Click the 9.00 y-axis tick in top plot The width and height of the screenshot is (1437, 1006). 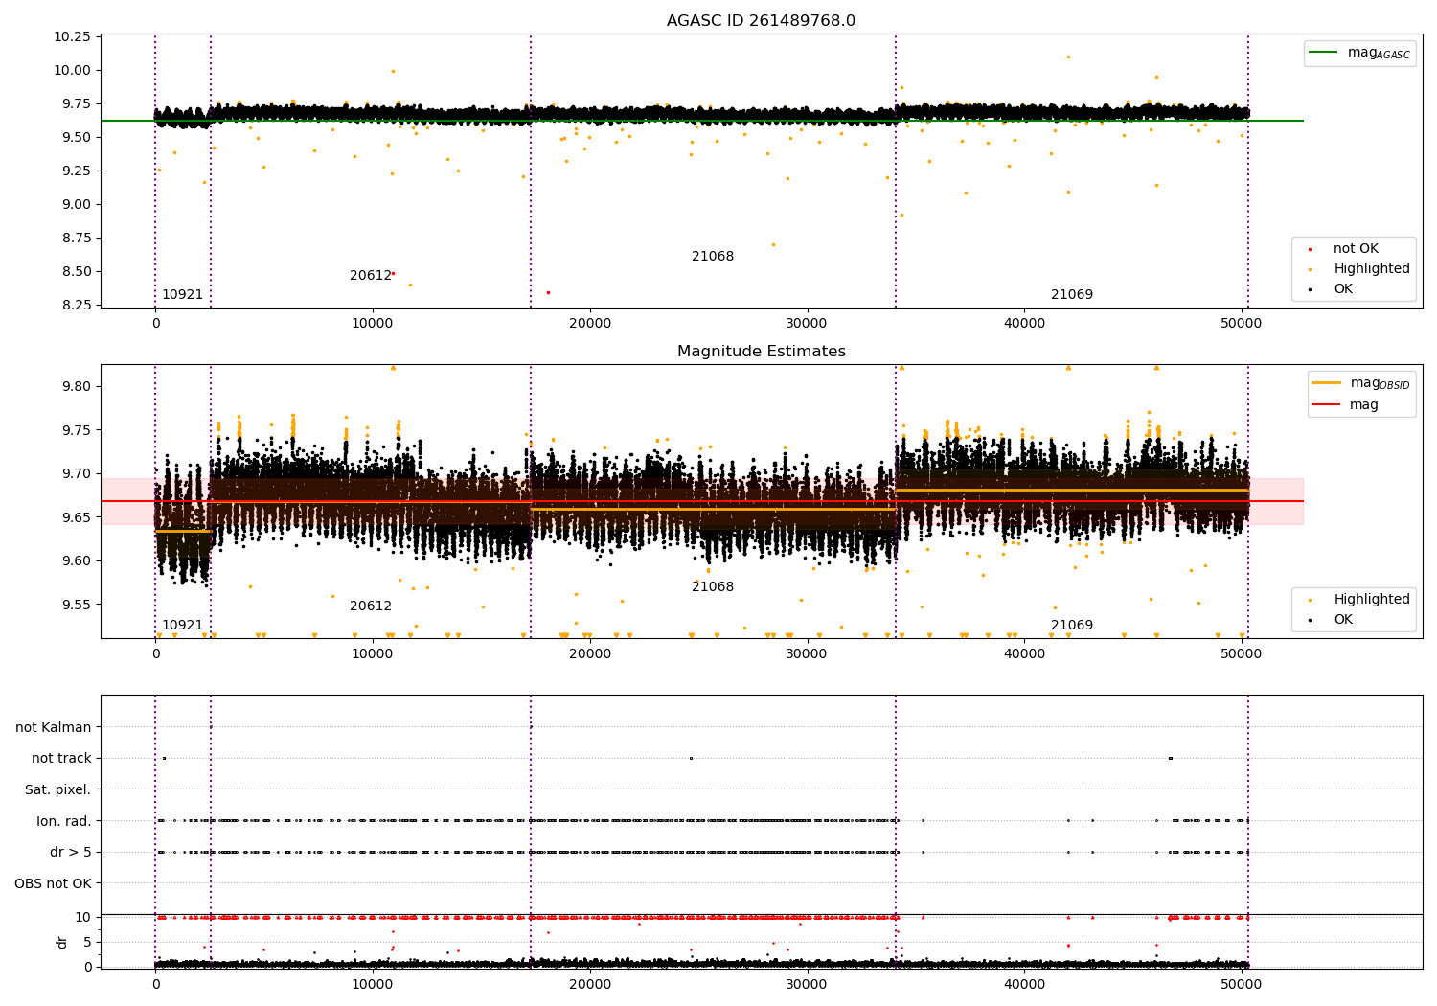76,205
